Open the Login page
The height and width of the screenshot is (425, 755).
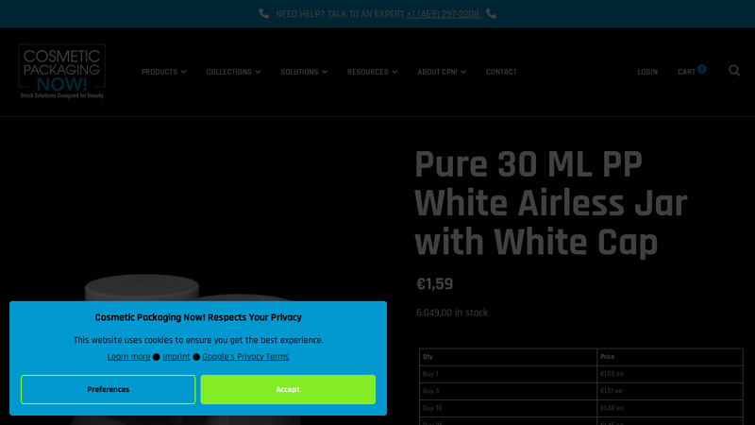[x=647, y=72]
